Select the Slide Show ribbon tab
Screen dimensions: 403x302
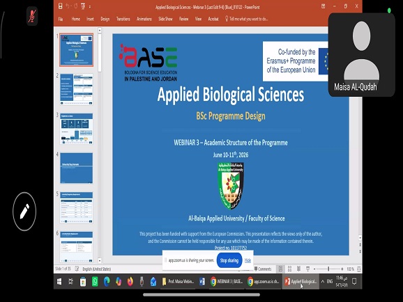tap(165, 19)
